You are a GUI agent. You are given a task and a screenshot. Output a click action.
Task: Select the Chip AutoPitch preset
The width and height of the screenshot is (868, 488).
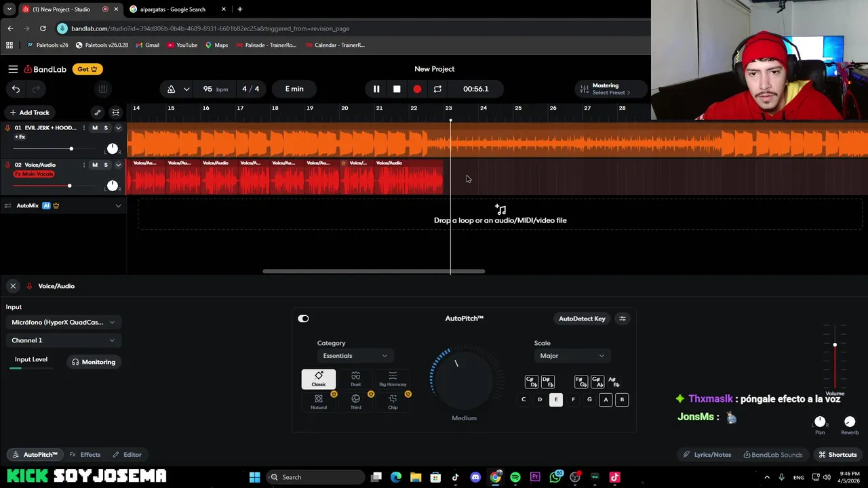[393, 402]
